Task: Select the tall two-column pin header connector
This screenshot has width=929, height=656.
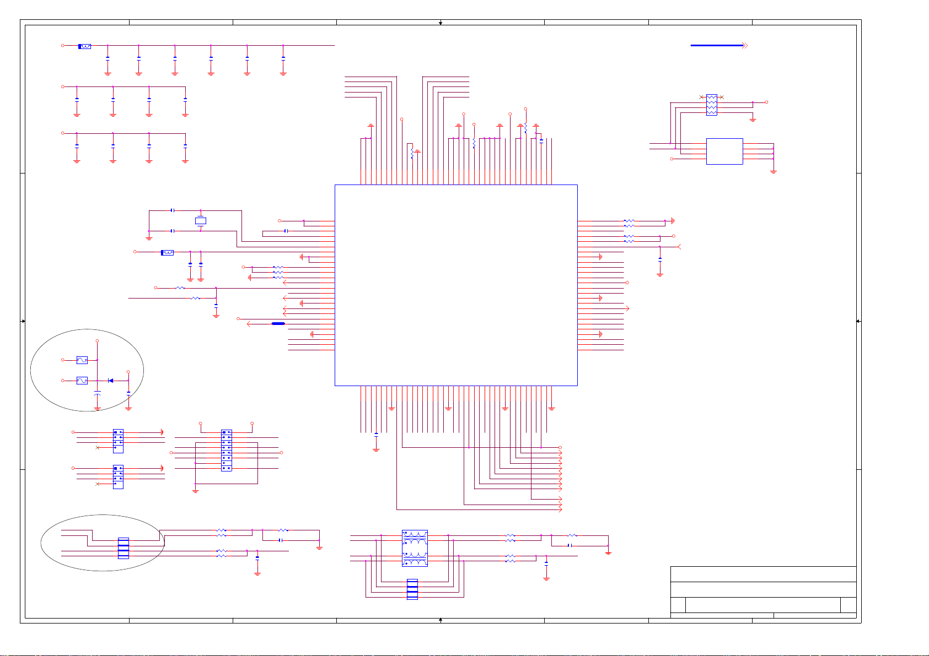Action: point(226,451)
